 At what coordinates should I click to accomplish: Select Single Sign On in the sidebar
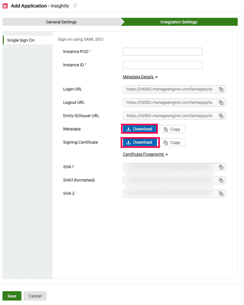pyautogui.click(x=20, y=40)
